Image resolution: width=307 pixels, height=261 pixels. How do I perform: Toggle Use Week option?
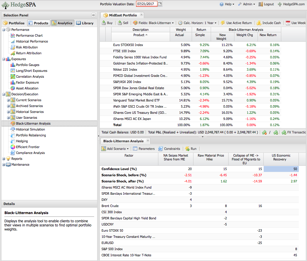pyautogui.click(x=296, y=23)
